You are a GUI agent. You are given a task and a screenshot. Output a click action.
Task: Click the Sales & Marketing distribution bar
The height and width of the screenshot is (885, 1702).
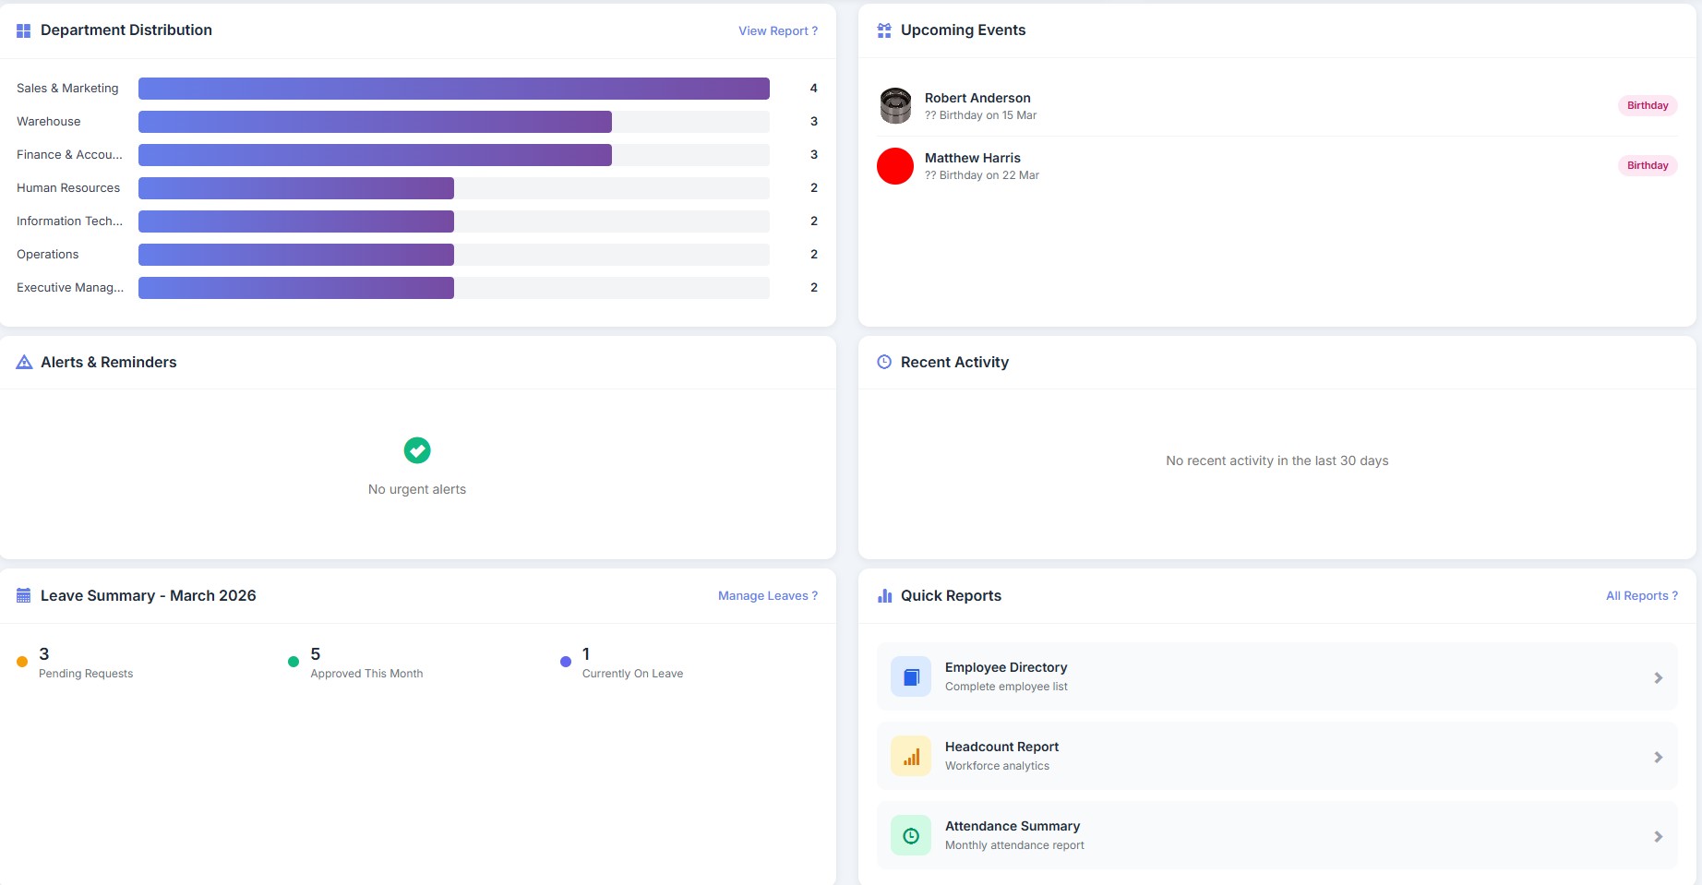(452, 88)
